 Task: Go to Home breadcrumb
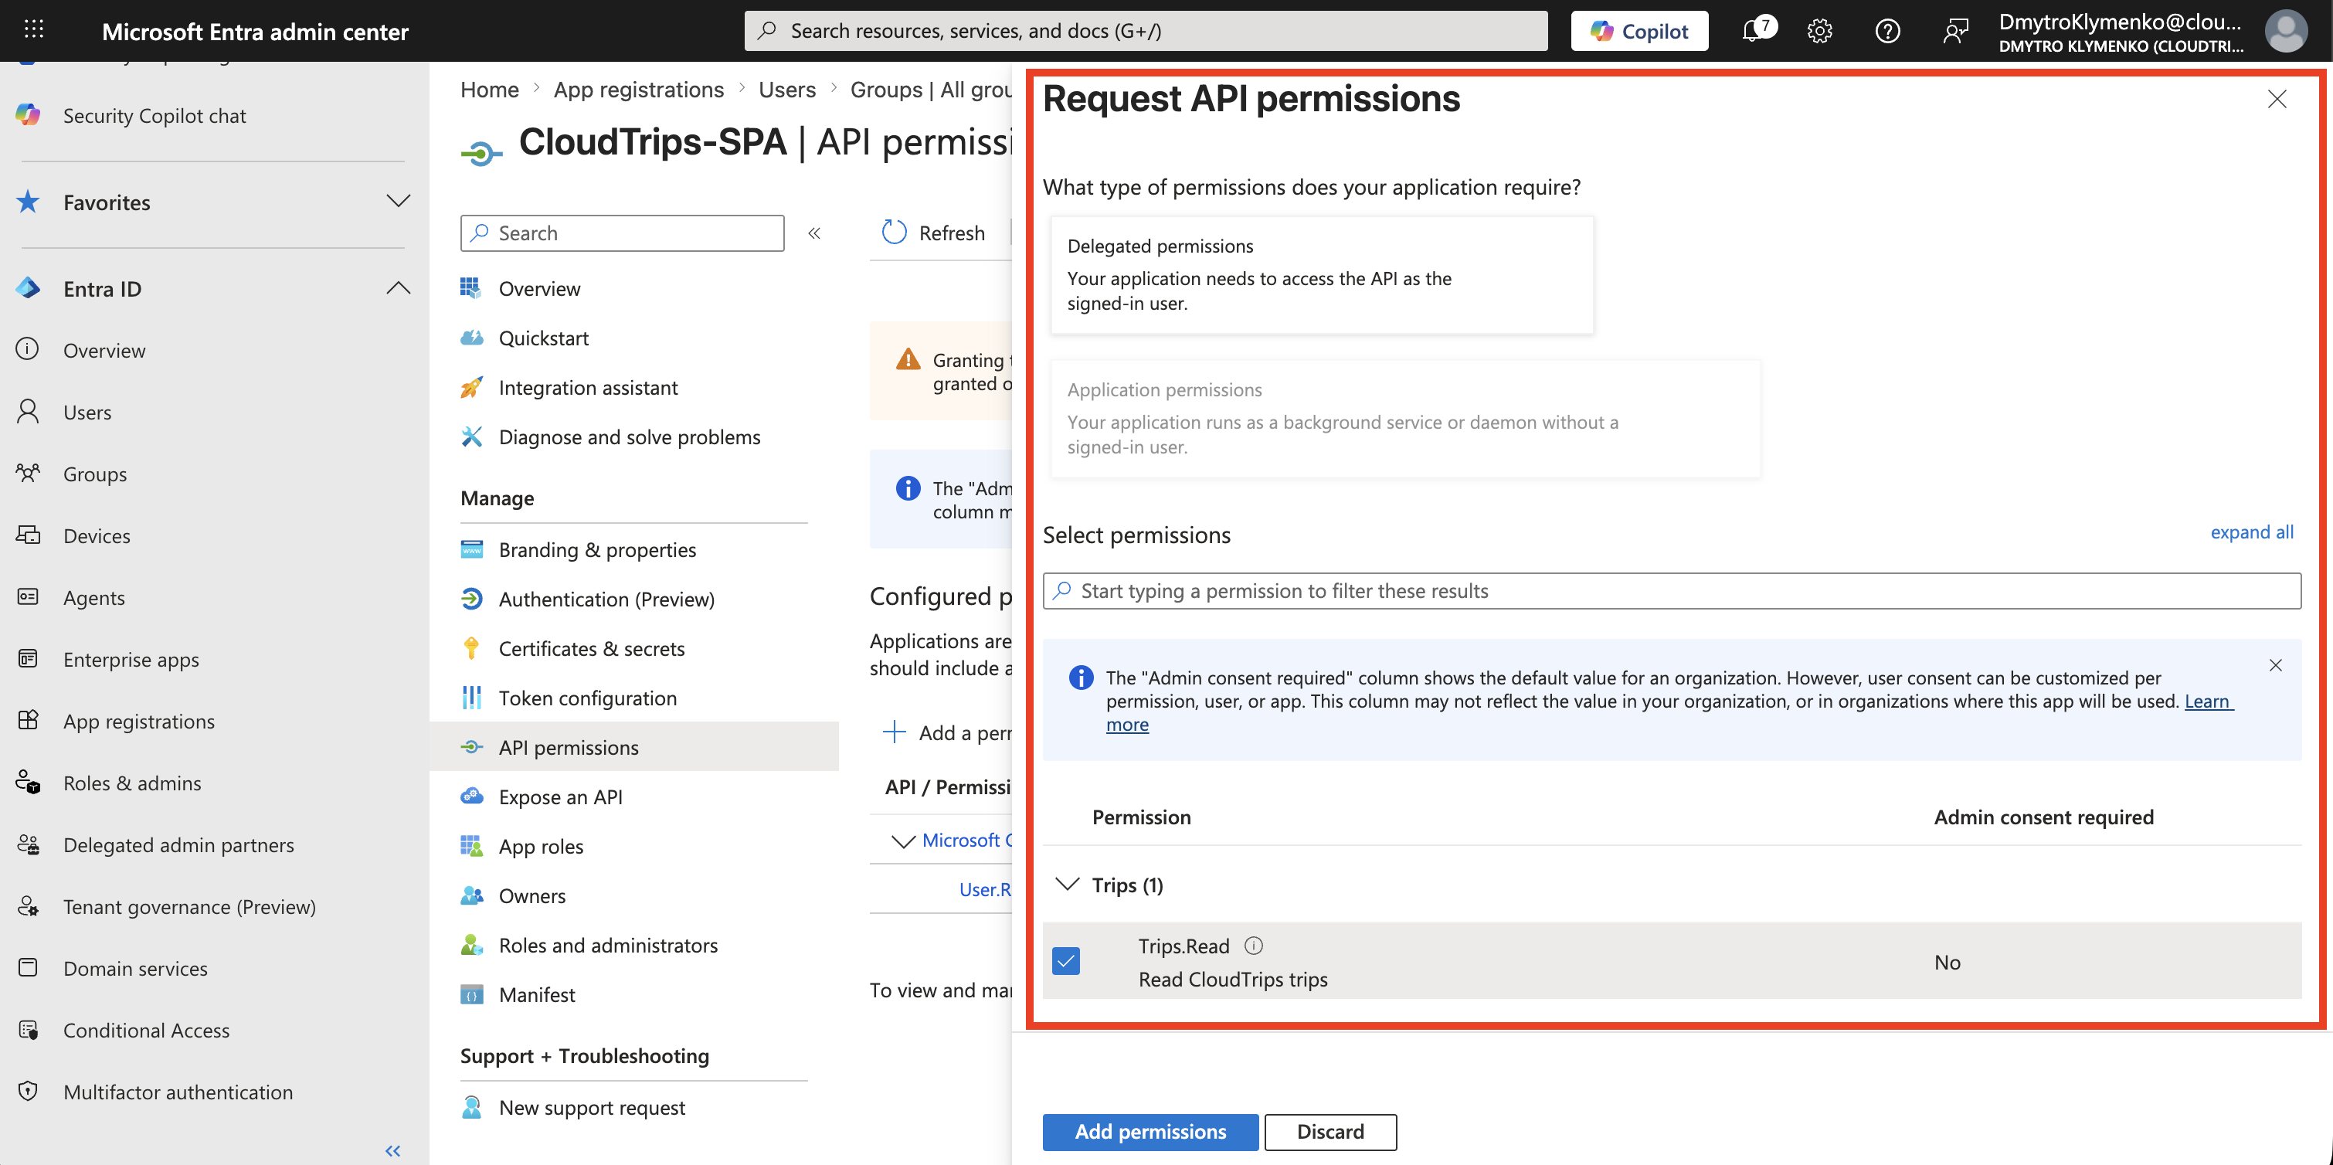tap(489, 89)
